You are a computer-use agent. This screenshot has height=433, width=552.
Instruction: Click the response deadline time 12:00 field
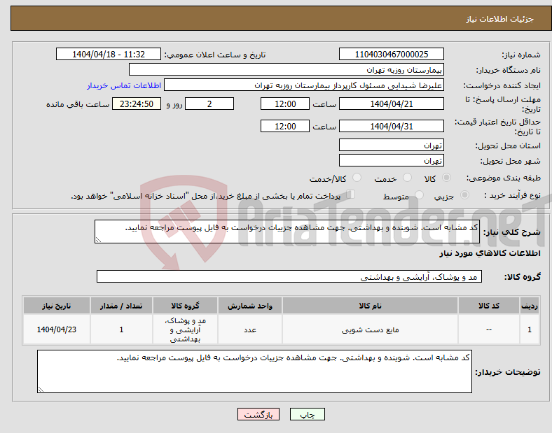coord(285,104)
